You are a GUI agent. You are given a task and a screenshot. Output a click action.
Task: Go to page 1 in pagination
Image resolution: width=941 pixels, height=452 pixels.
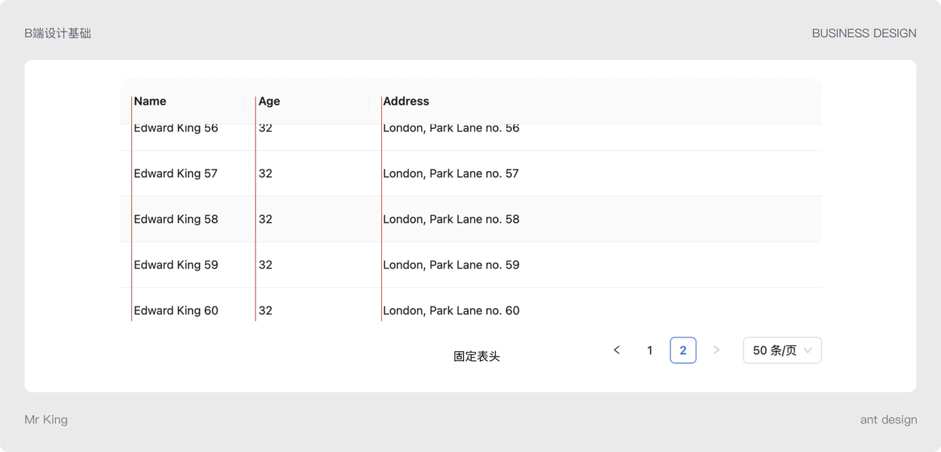(x=649, y=350)
